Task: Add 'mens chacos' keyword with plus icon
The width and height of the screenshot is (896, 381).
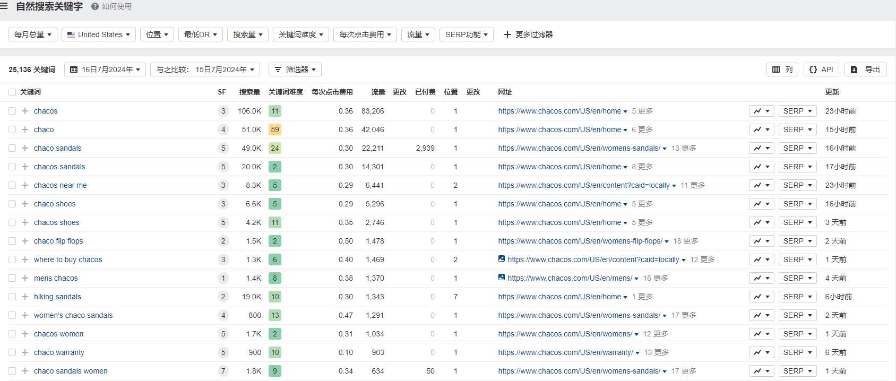Action: pos(25,278)
